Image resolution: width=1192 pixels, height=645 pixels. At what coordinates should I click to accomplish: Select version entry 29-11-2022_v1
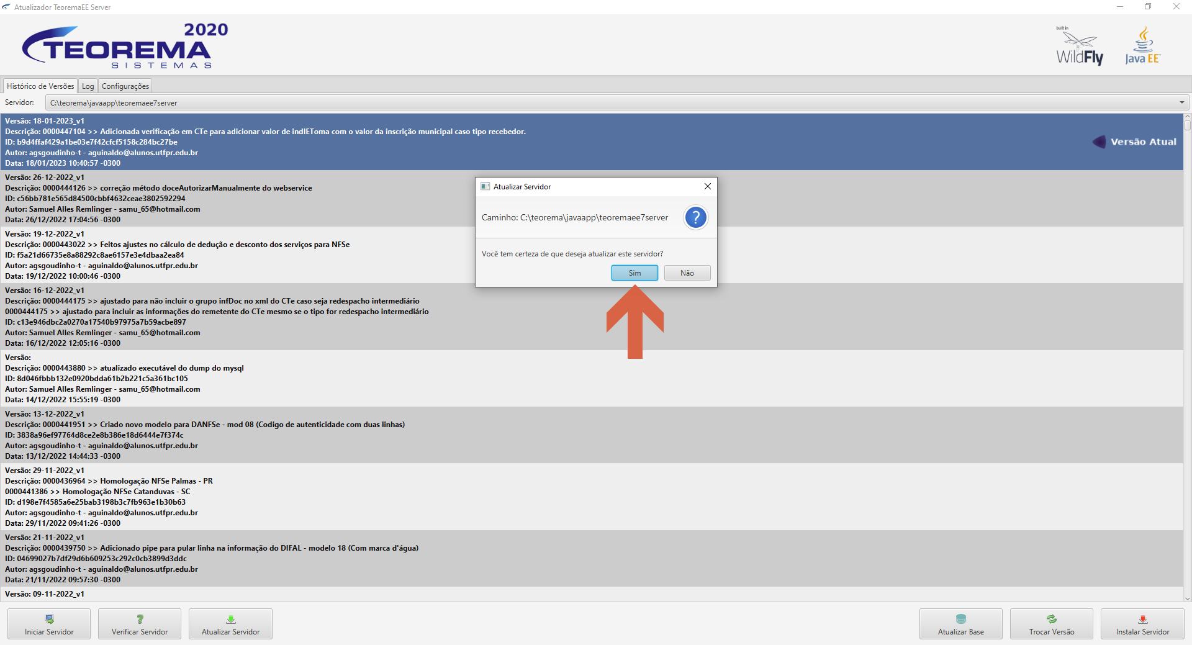592,497
